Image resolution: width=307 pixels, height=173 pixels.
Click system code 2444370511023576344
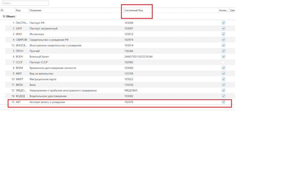pos(139,57)
